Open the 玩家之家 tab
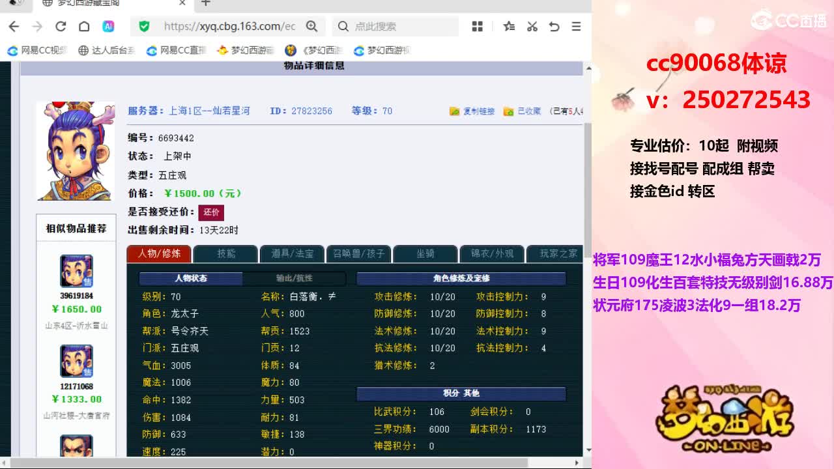This screenshot has height=469, width=834. coord(554,253)
